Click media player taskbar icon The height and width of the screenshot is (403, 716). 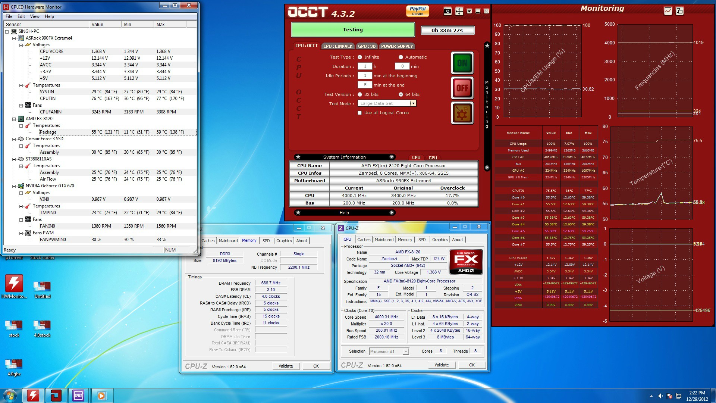click(101, 396)
